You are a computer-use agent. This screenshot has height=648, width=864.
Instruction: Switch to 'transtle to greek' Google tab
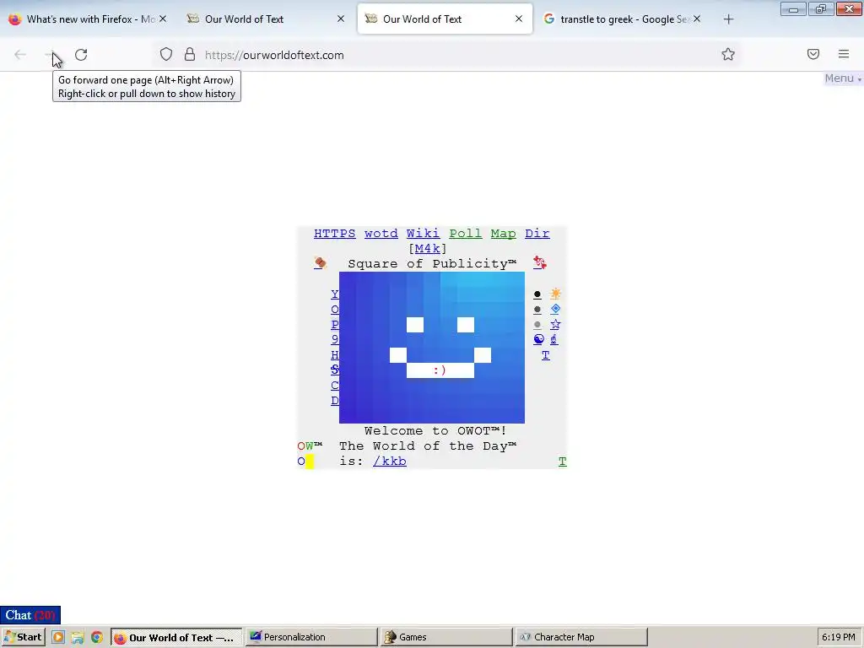pyautogui.click(x=623, y=19)
